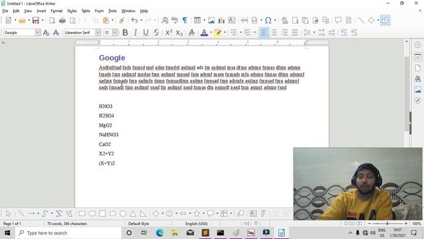Toggle formatting marks pilcrow icon

(185, 21)
